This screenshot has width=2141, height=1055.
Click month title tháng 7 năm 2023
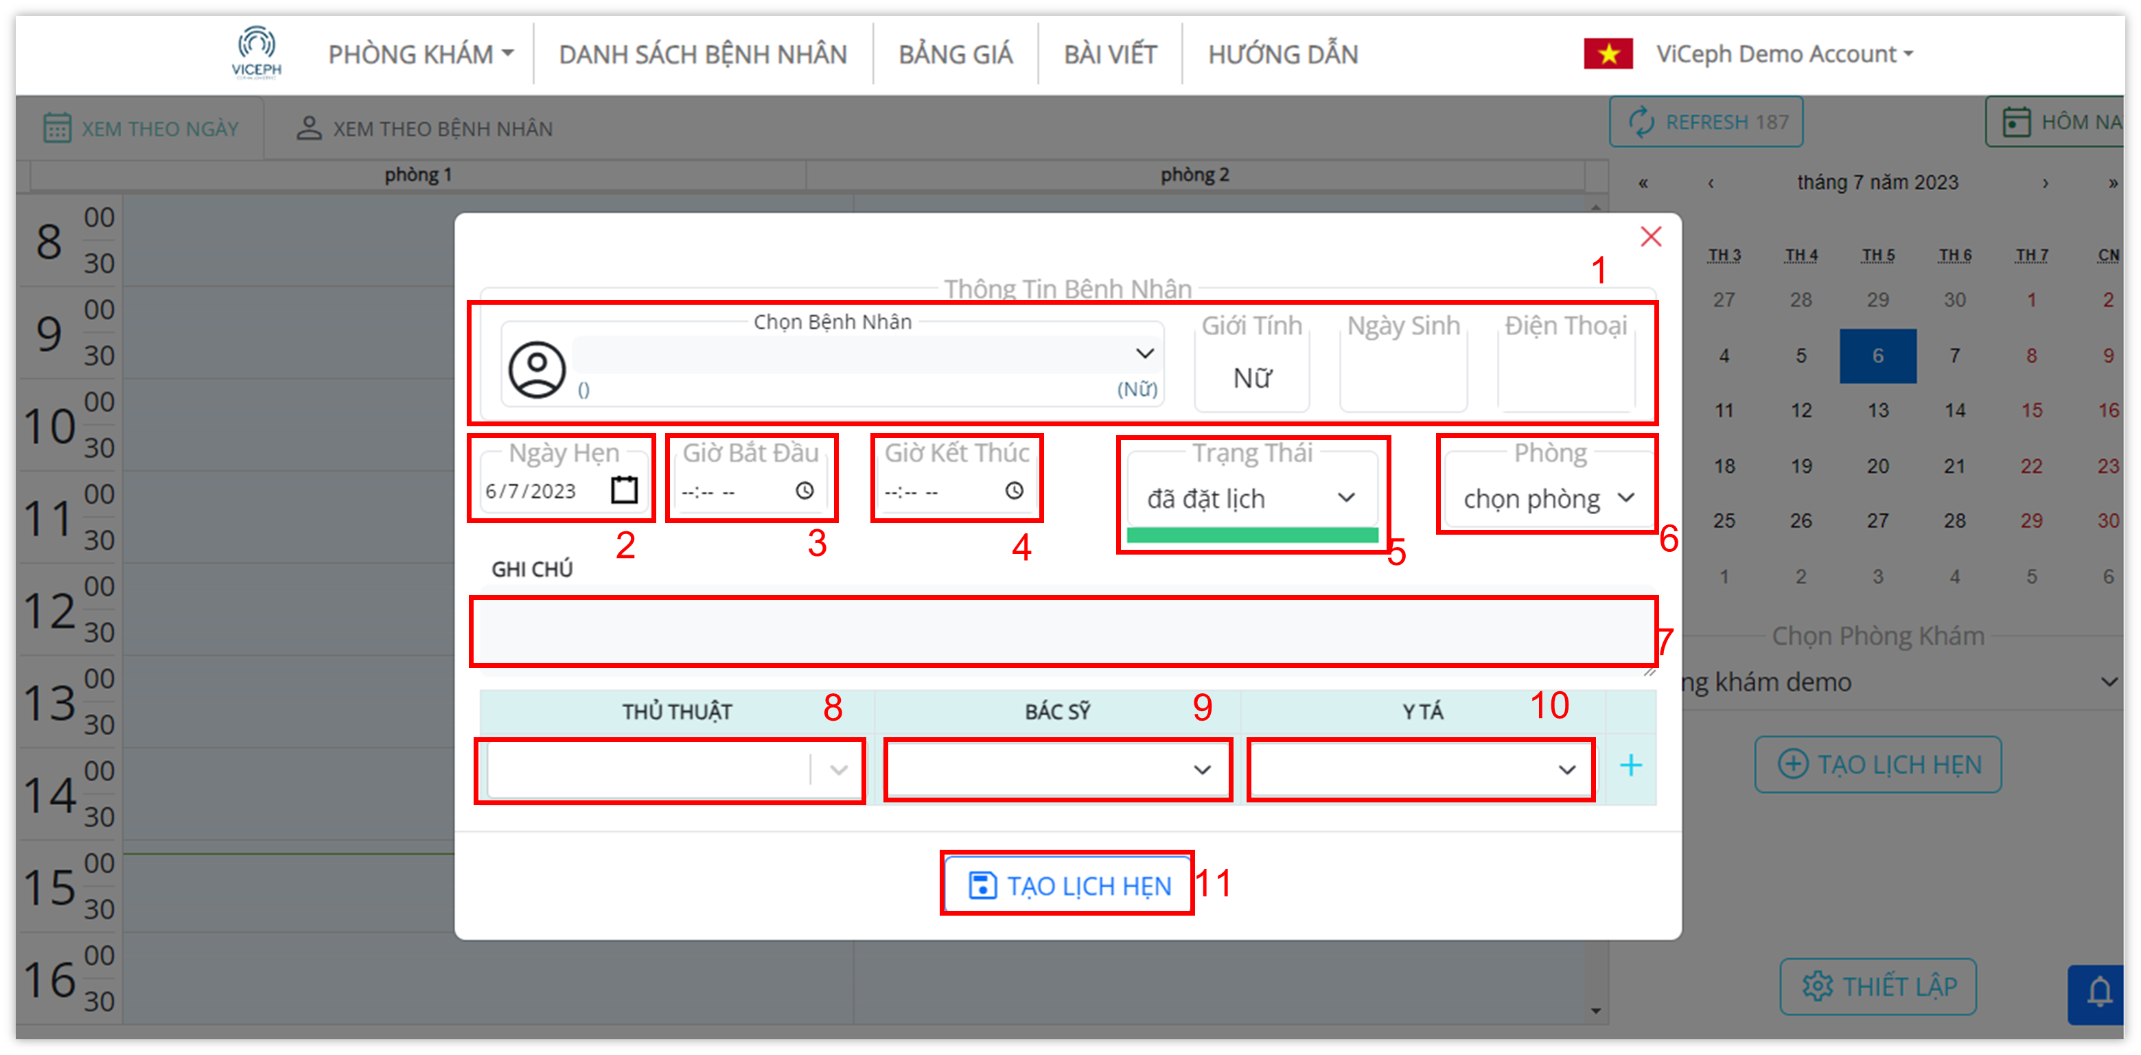pos(1877,182)
